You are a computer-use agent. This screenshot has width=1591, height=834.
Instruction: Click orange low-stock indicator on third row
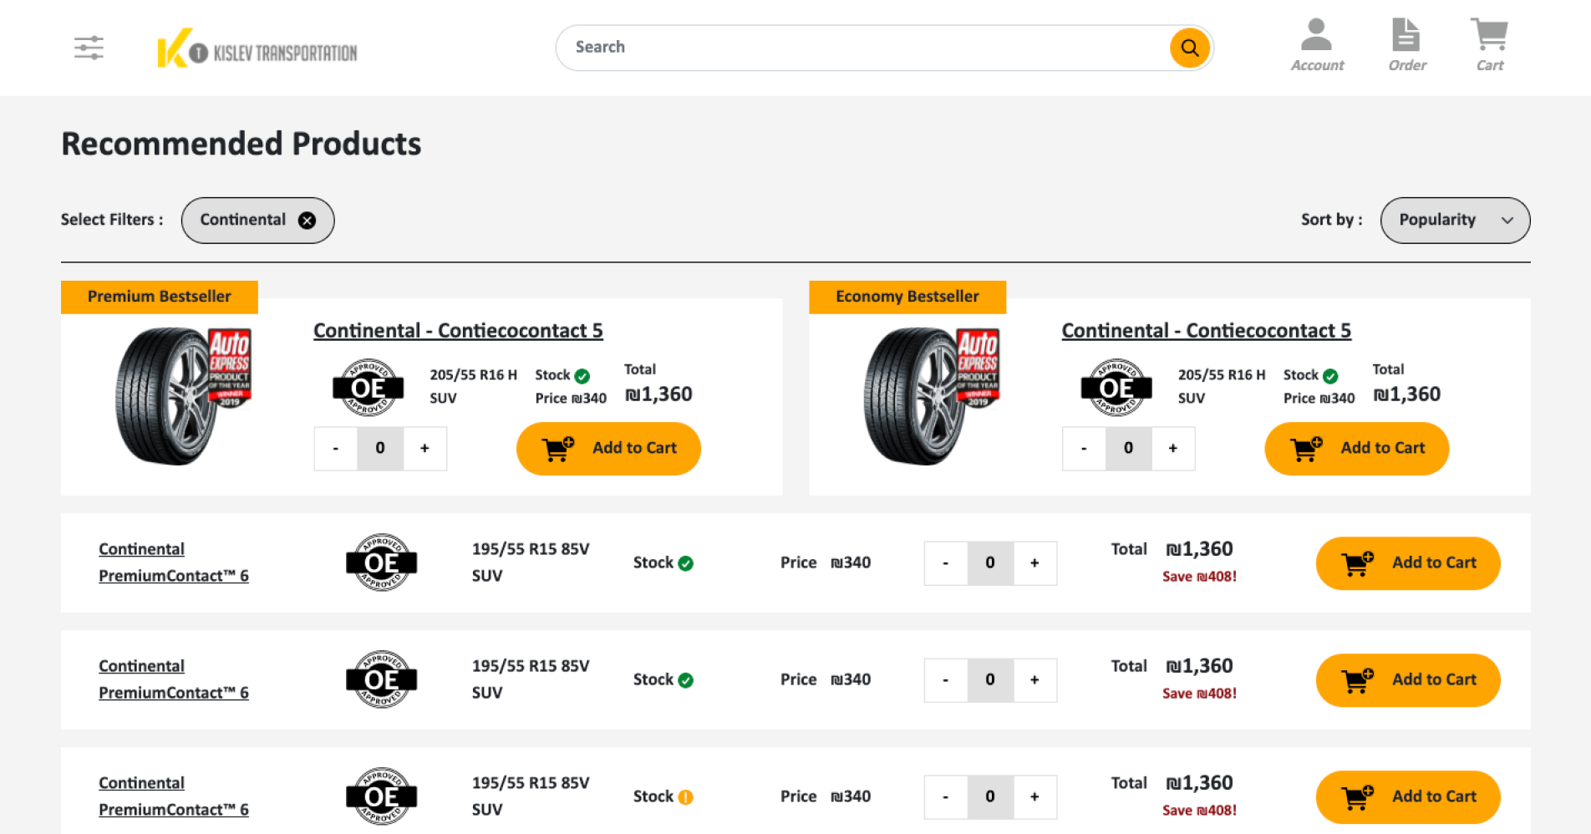tap(686, 797)
